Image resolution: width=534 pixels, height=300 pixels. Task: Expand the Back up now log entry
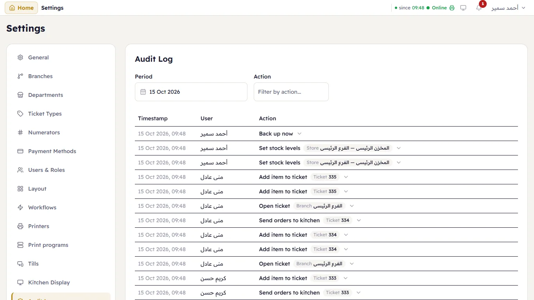tap(299, 134)
